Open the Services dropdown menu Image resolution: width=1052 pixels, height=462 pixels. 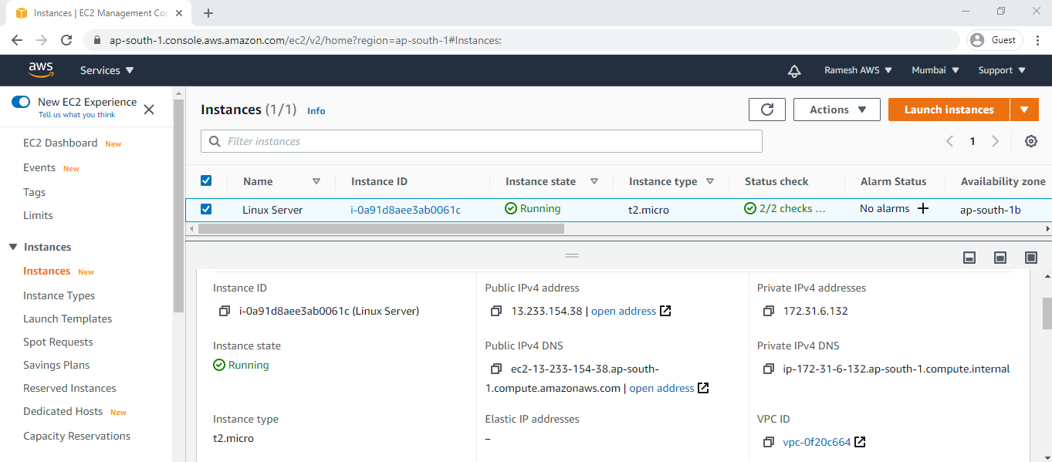point(107,70)
